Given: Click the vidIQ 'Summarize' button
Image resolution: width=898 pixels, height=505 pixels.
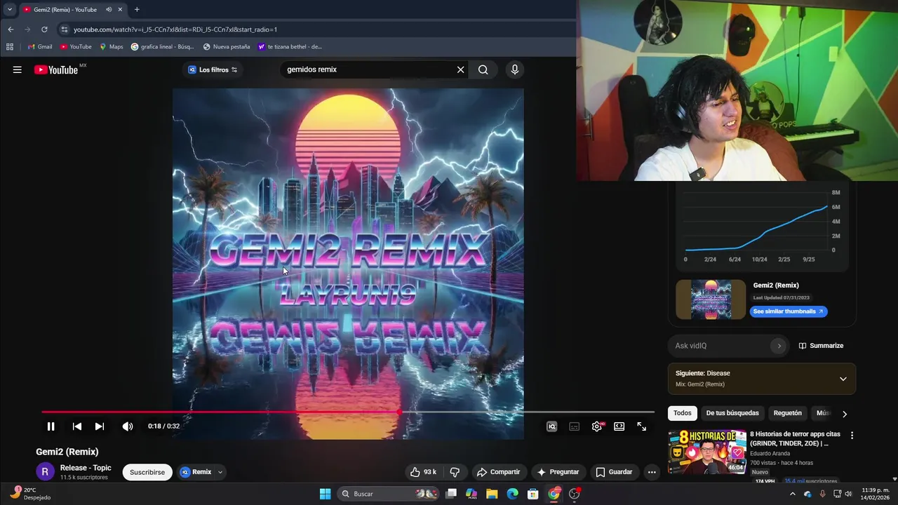Looking at the screenshot, I should tap(821, 346).
